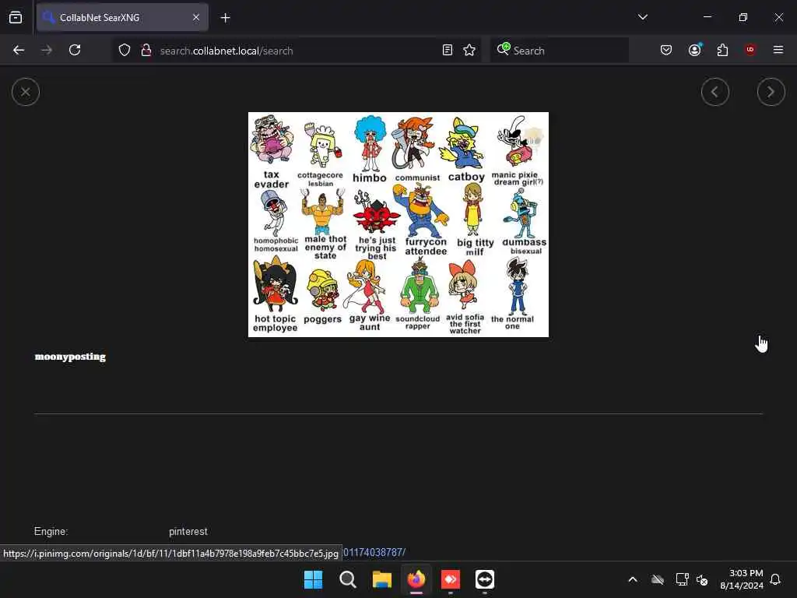Click the Firefox View icon
Screen dimensions: 797x598
(x=16, y=17)
